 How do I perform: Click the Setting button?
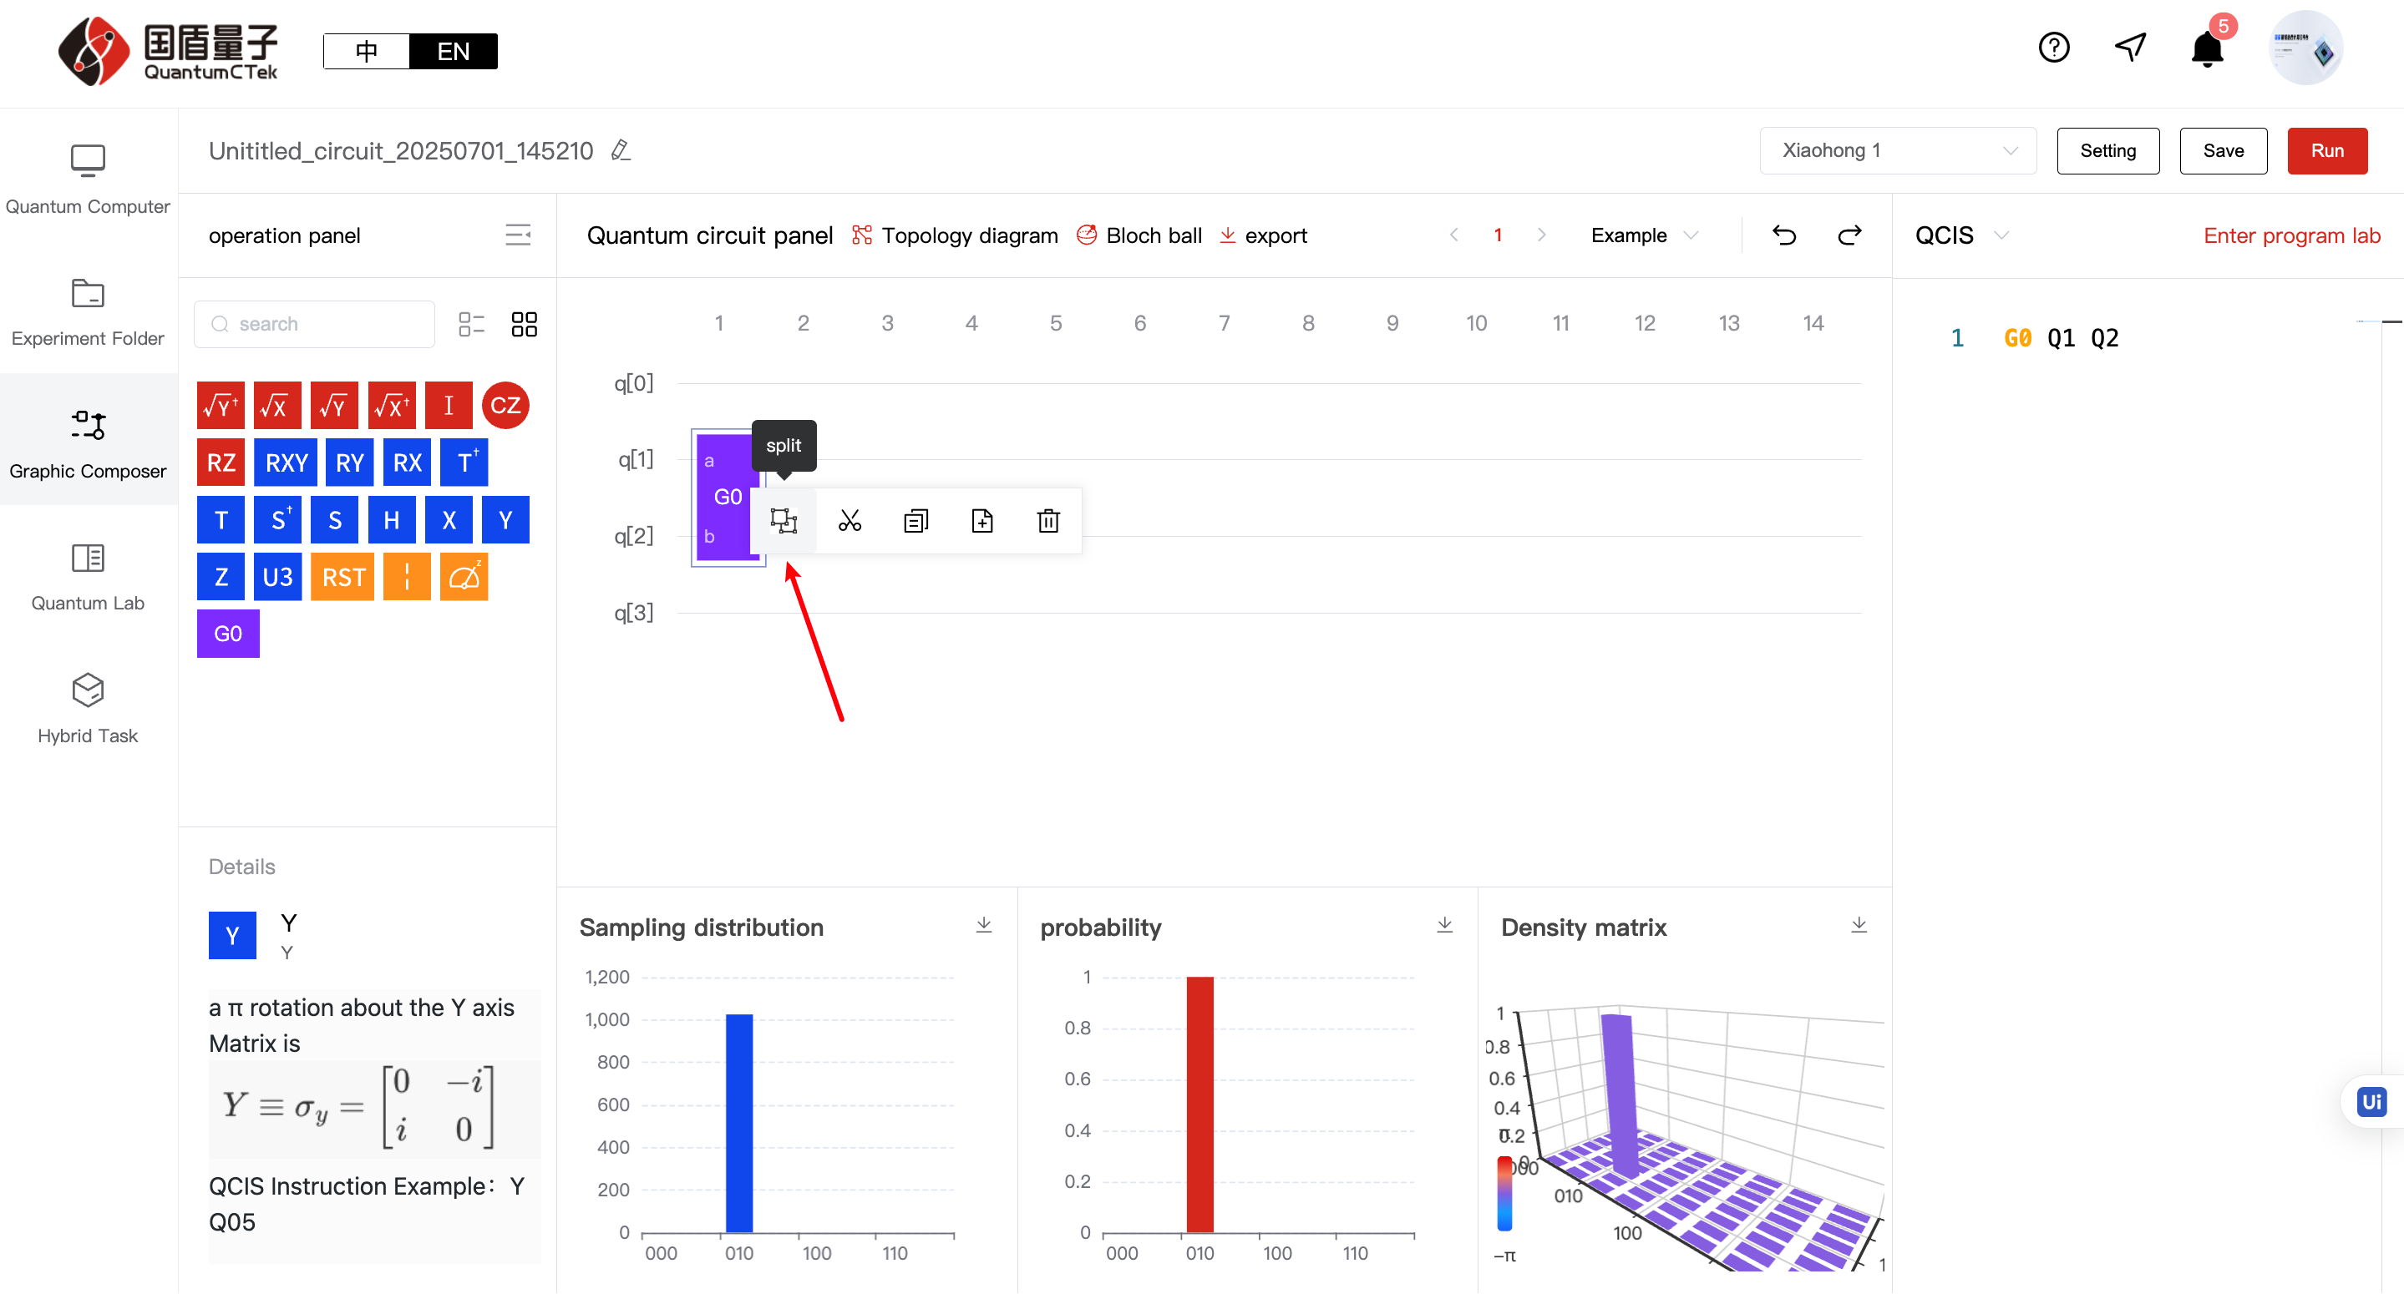pyautogui.click(x=2107, y=150)
